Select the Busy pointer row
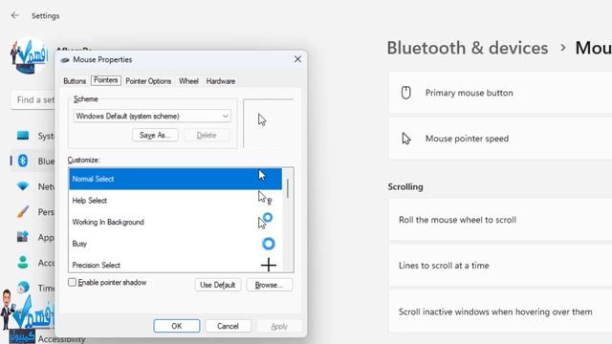Screen dimensions: 612x344 tap(175, 244)
